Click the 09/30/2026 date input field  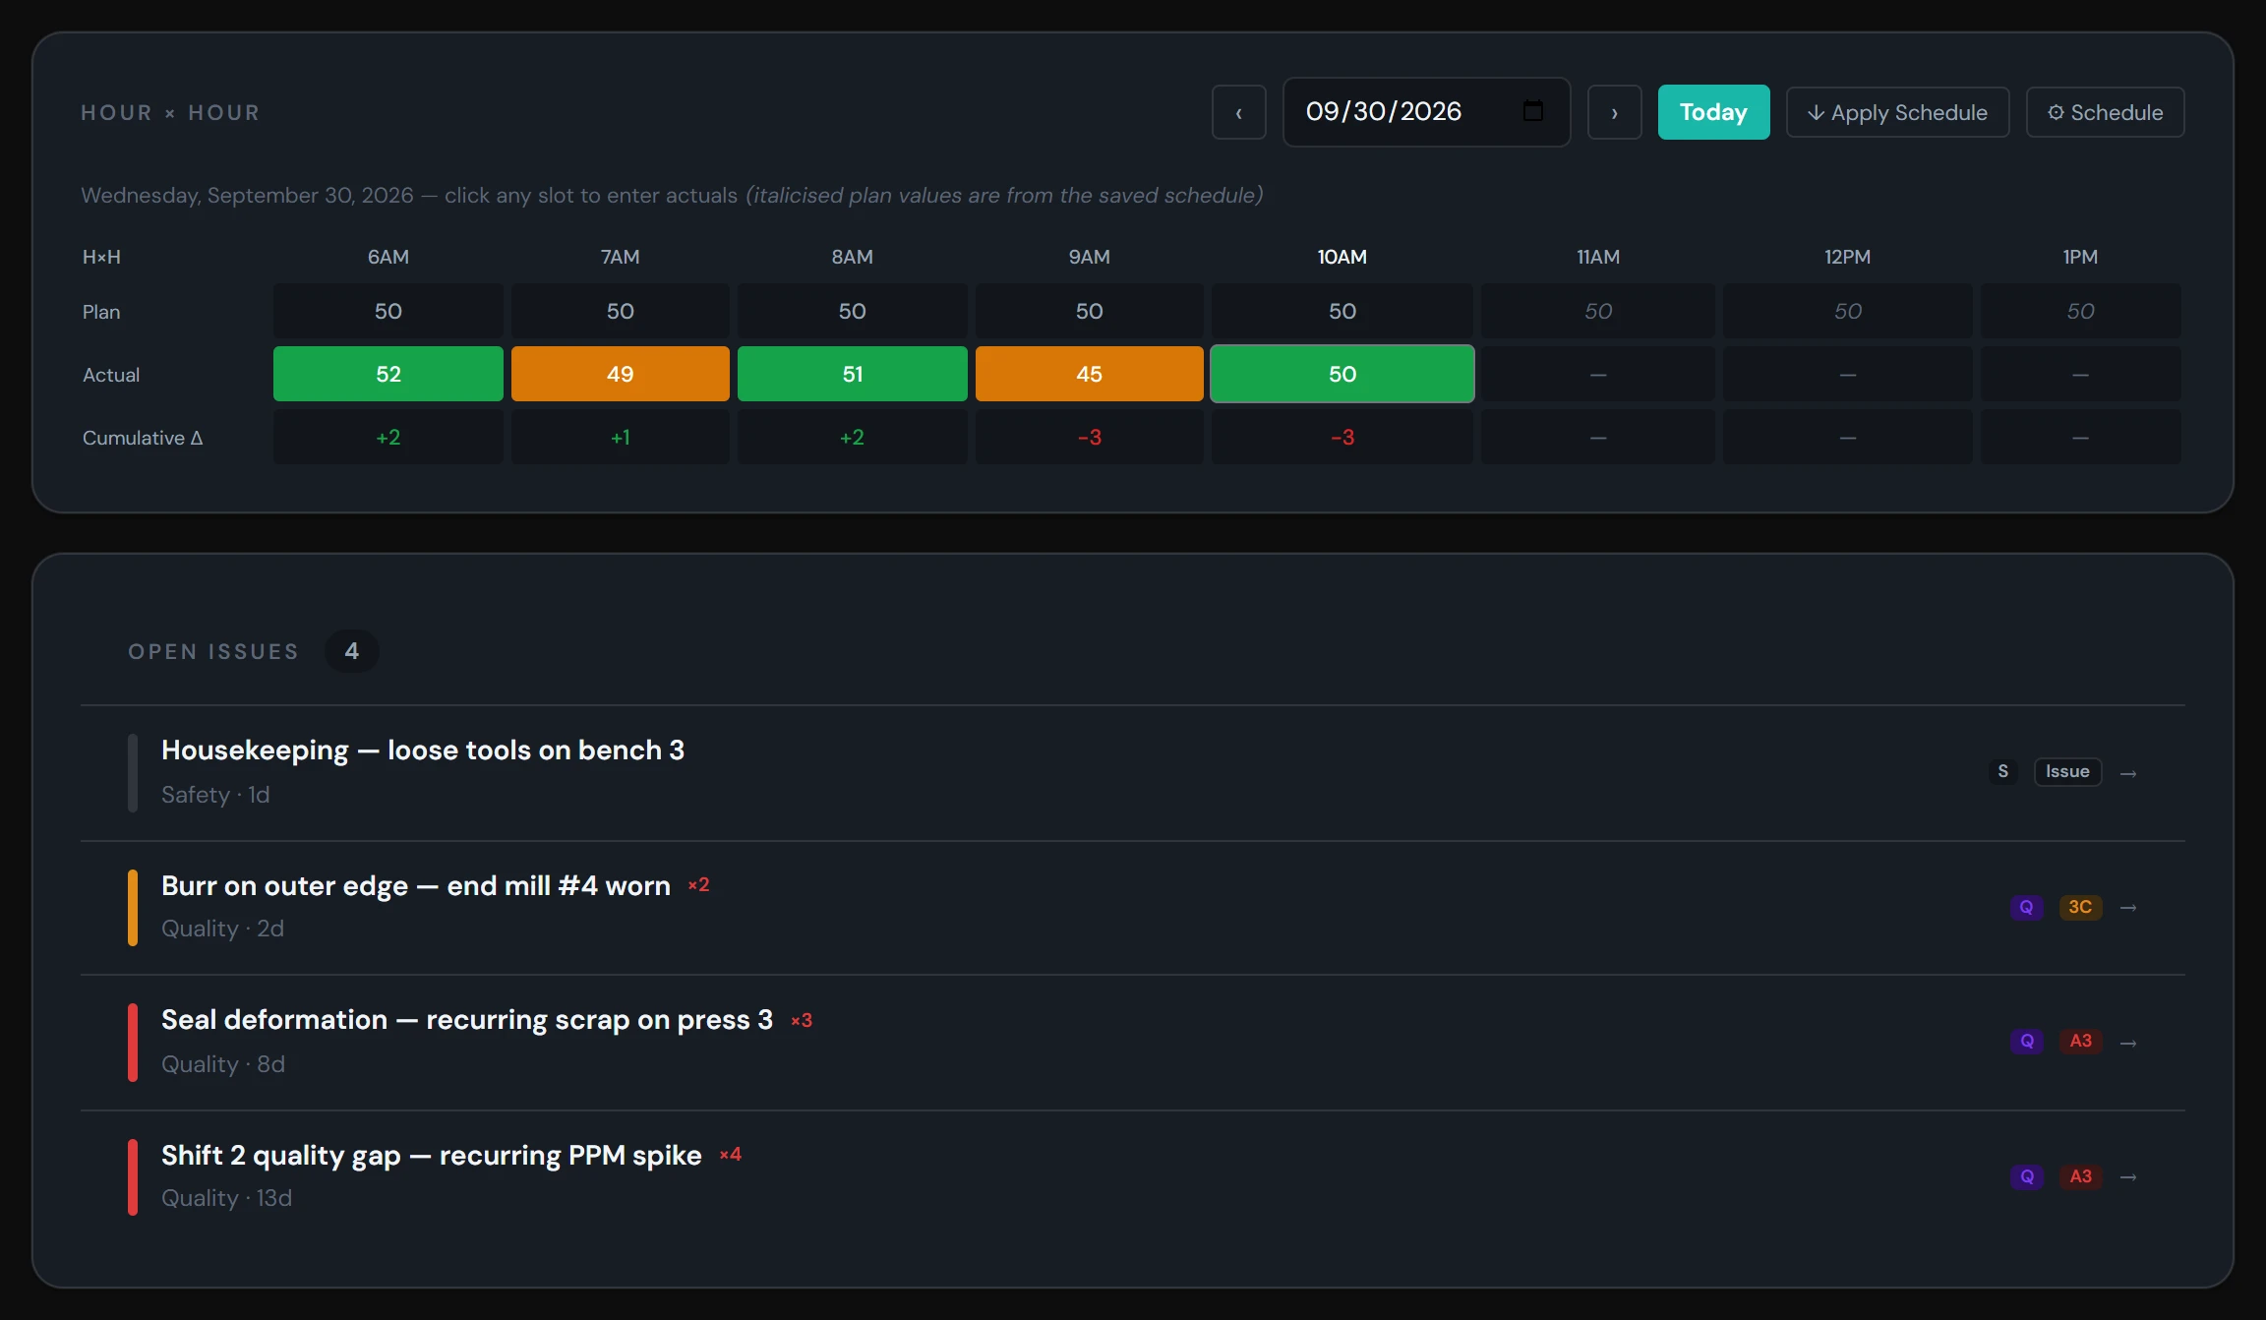pyautogui.click(x=1426, y=112)
